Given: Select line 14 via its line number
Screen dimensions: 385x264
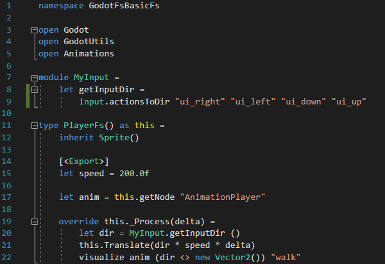Looking at the screenshot, I should click(8, 161).
